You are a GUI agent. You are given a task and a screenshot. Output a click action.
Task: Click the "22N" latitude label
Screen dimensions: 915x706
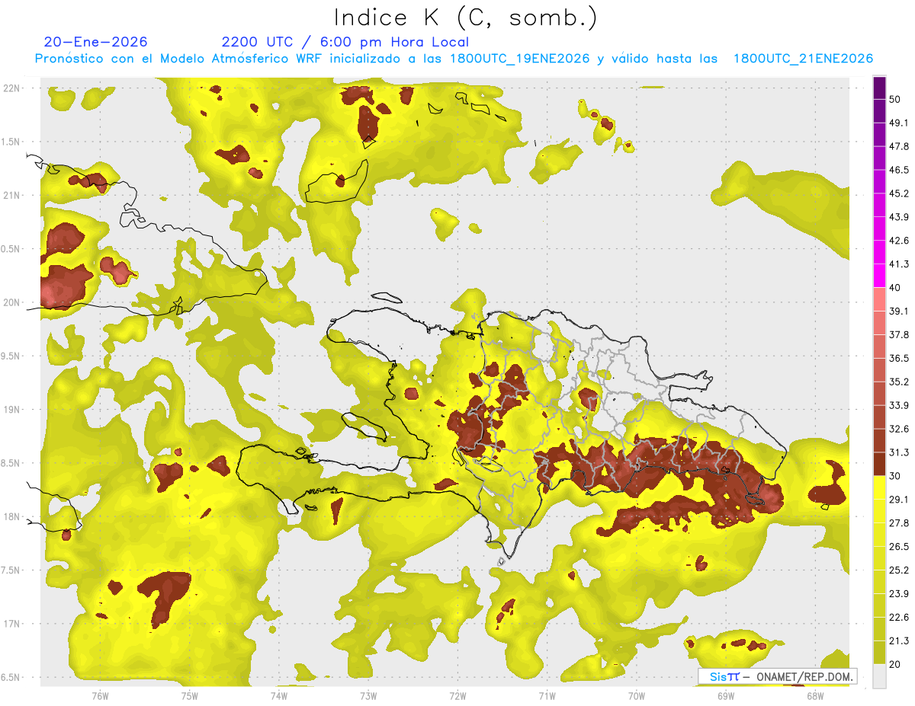click(13, 88)
